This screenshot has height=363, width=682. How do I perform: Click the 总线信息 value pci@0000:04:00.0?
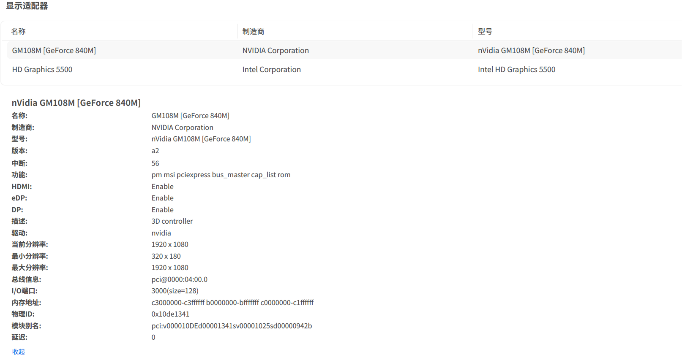click(180, 279)
